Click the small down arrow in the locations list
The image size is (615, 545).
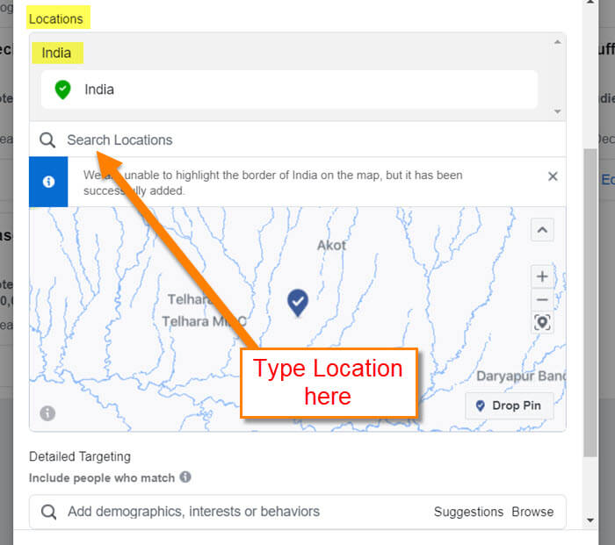point(557,111)
